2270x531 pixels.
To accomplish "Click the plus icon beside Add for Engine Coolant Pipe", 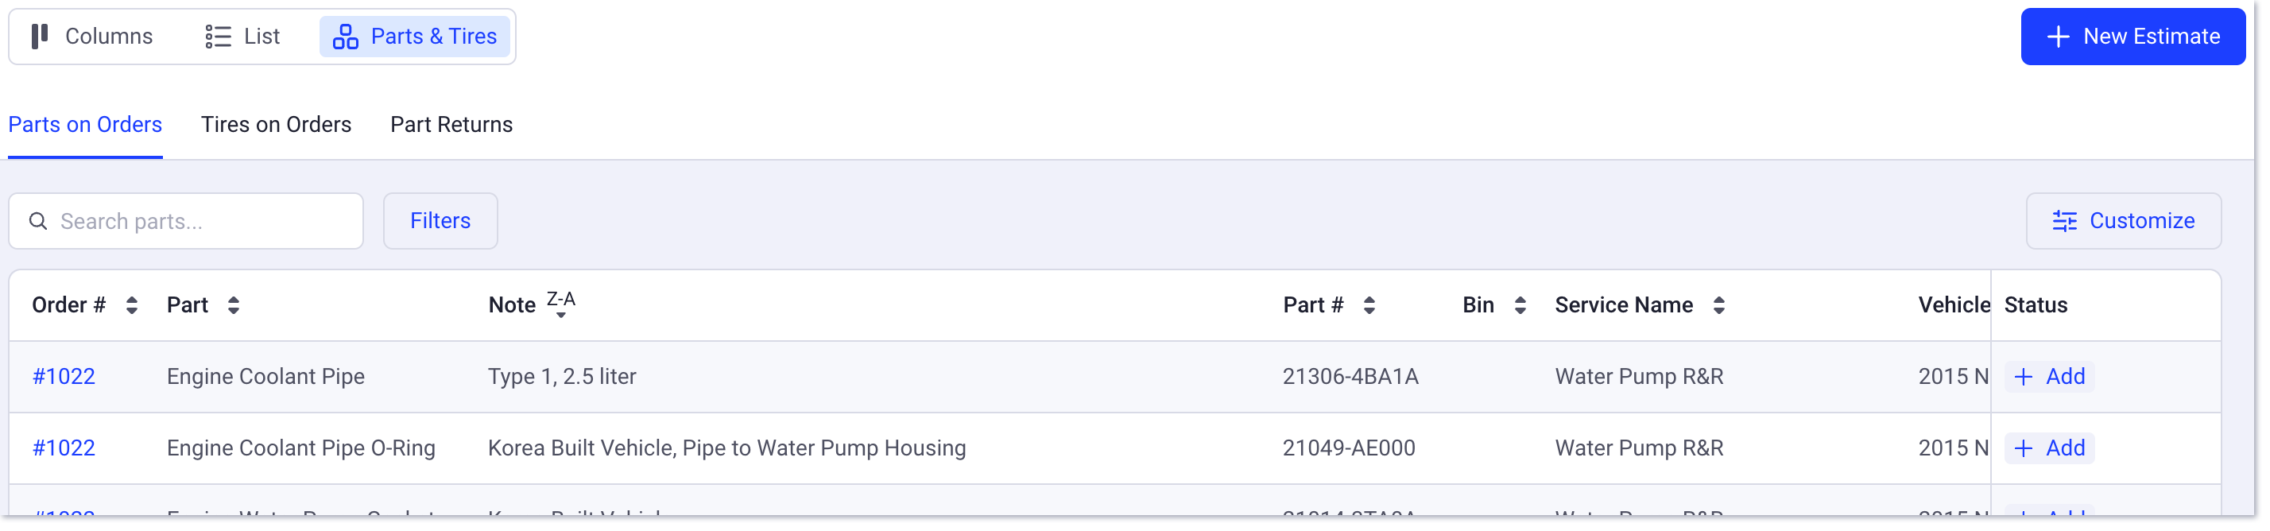I will (x=2025, y=376).
